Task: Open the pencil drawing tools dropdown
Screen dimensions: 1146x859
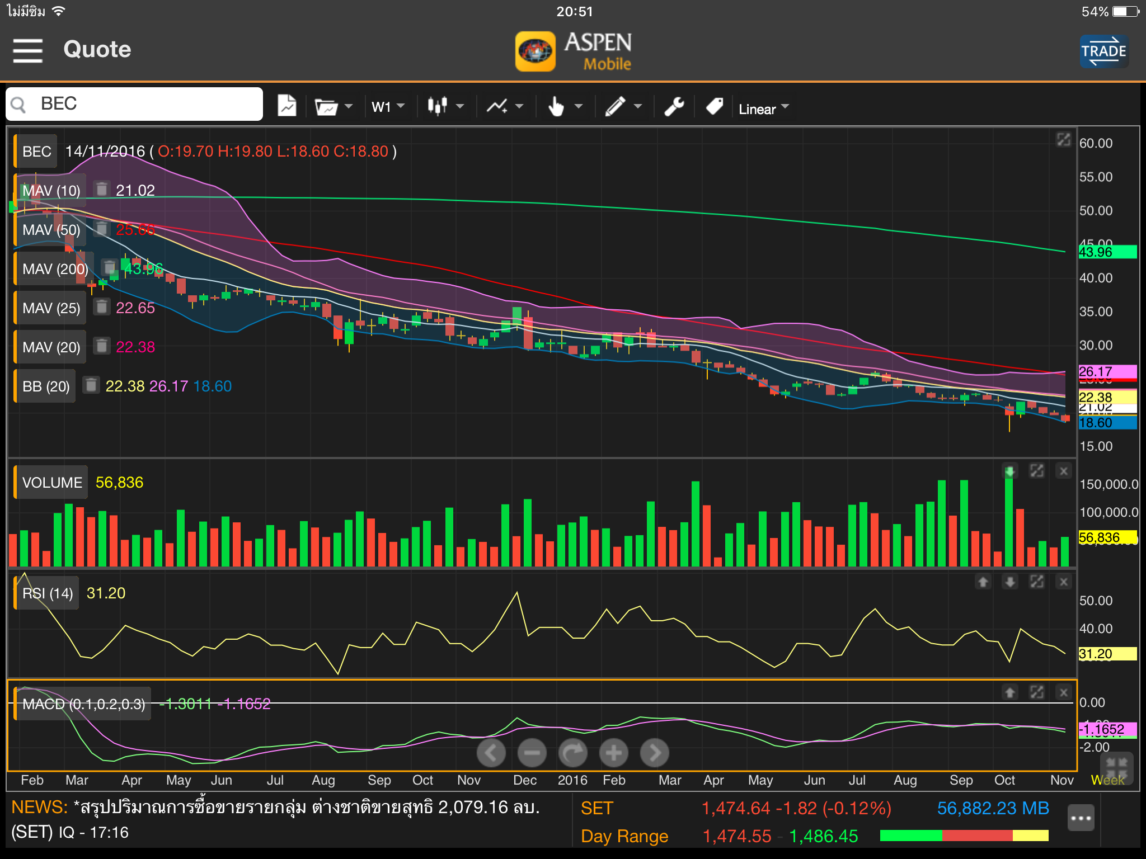Action: 624,106
